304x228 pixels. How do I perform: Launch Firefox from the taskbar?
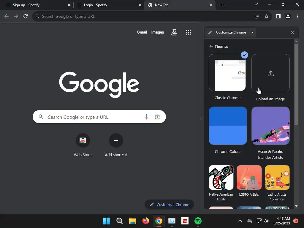click(x=145, y=221)
